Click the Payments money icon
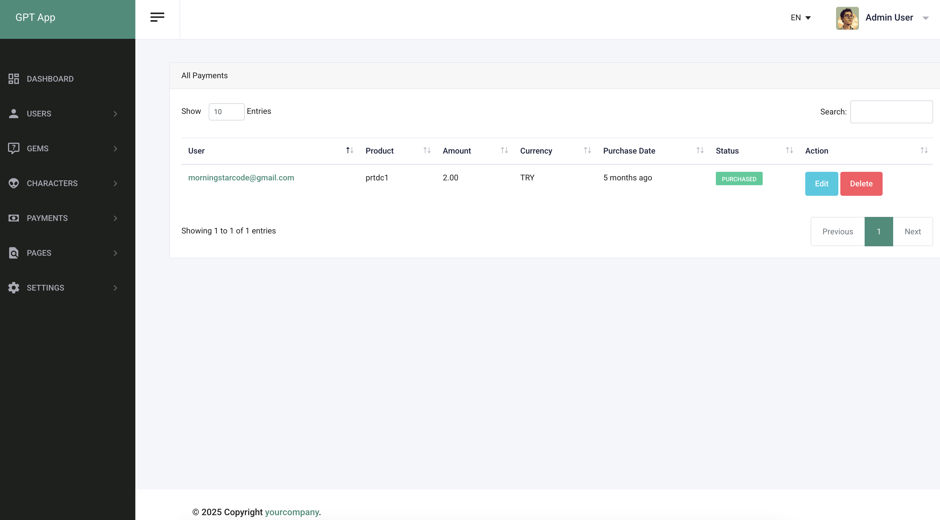940x520 pixels. point(13,218)
